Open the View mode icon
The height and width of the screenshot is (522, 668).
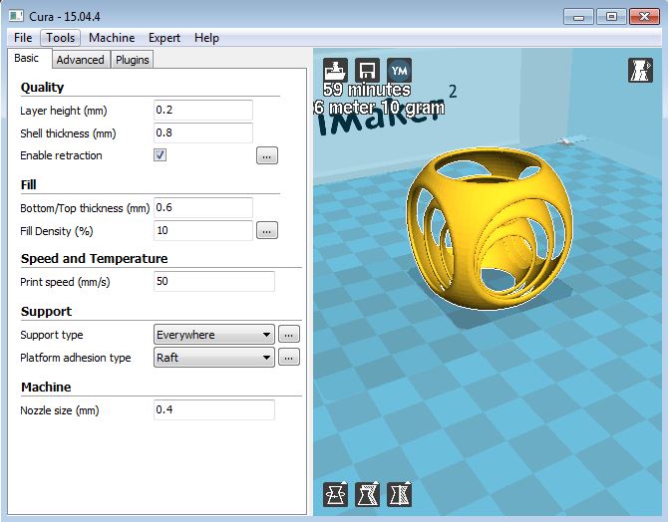pos(640,71)
